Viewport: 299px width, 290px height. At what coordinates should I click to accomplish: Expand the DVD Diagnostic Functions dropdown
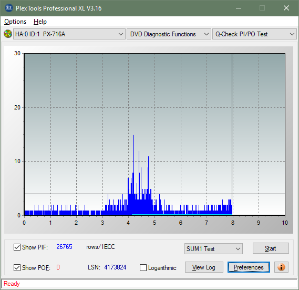[169, 34]
